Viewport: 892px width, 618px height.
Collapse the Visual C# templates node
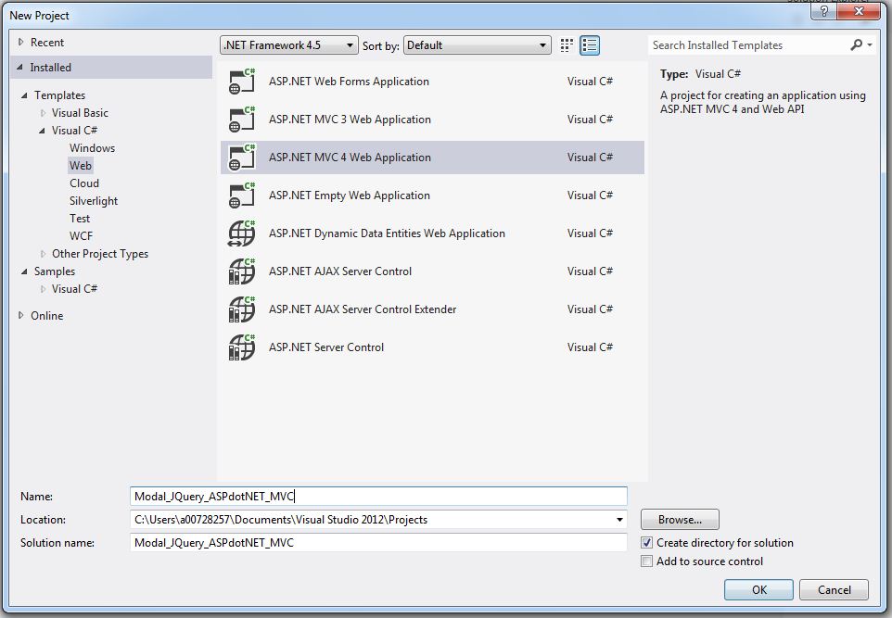click(x=42, y=131)
